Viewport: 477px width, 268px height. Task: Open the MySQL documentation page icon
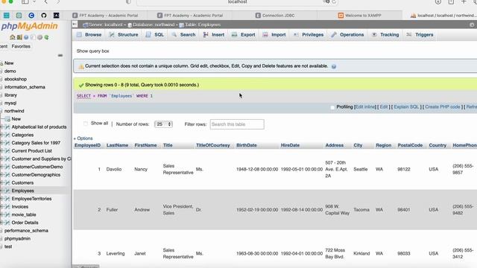33,37
